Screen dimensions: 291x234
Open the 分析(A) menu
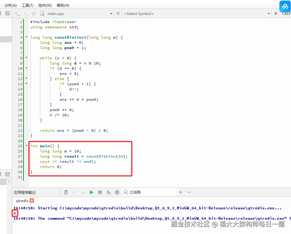tap(11, 5)
